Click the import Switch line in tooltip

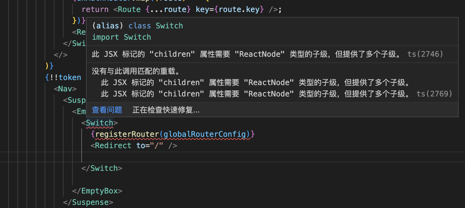121,37
